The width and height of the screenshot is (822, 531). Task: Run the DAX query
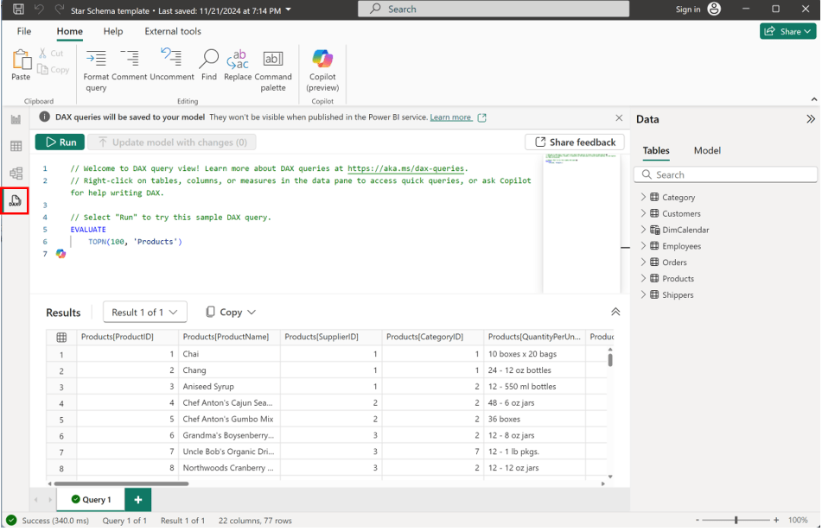pos(60,142)
